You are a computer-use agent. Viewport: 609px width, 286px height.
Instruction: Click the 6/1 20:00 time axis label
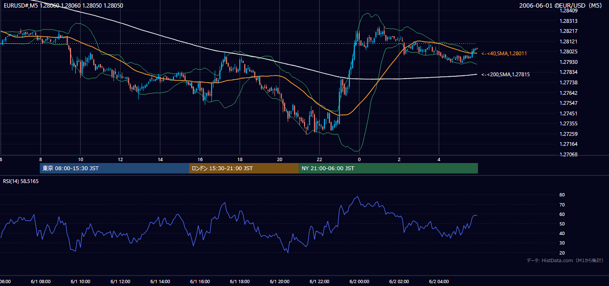tap(280, 282)
